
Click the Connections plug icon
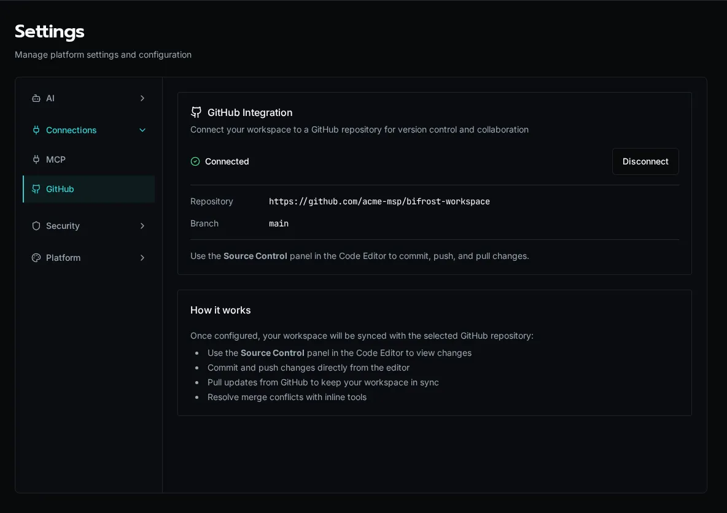coord(36,130)
